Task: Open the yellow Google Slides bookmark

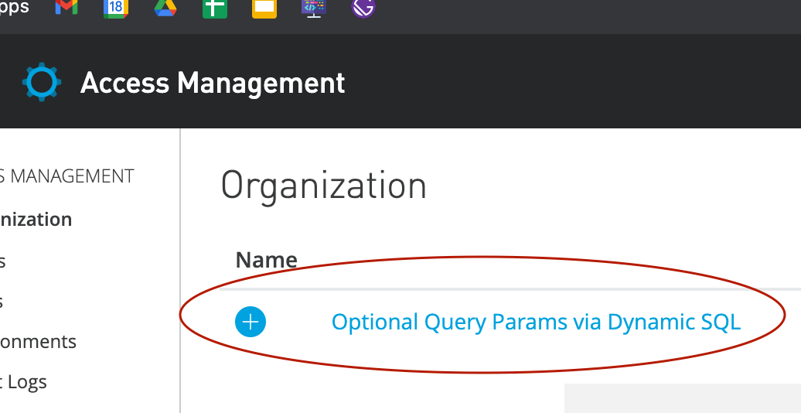Action: coord(264,8)
